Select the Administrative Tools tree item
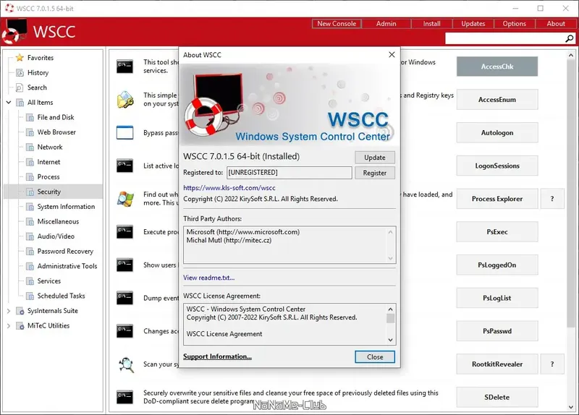The height and width of the screenshot is (415, 579). coord(67,266)
